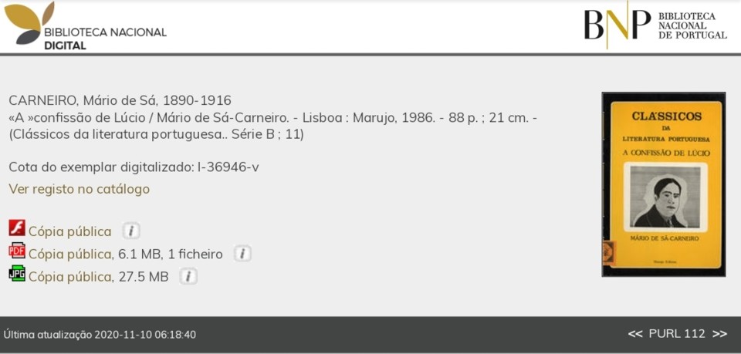The image size is (741, 354).
Task: Open info icon beside Flash copy
Action: pos(131,231)
